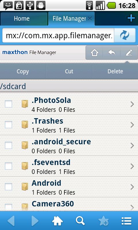Viewport: 138px width, 230px height.
Task: Open the browser menu list icon
Action: (x=126, y=221)
